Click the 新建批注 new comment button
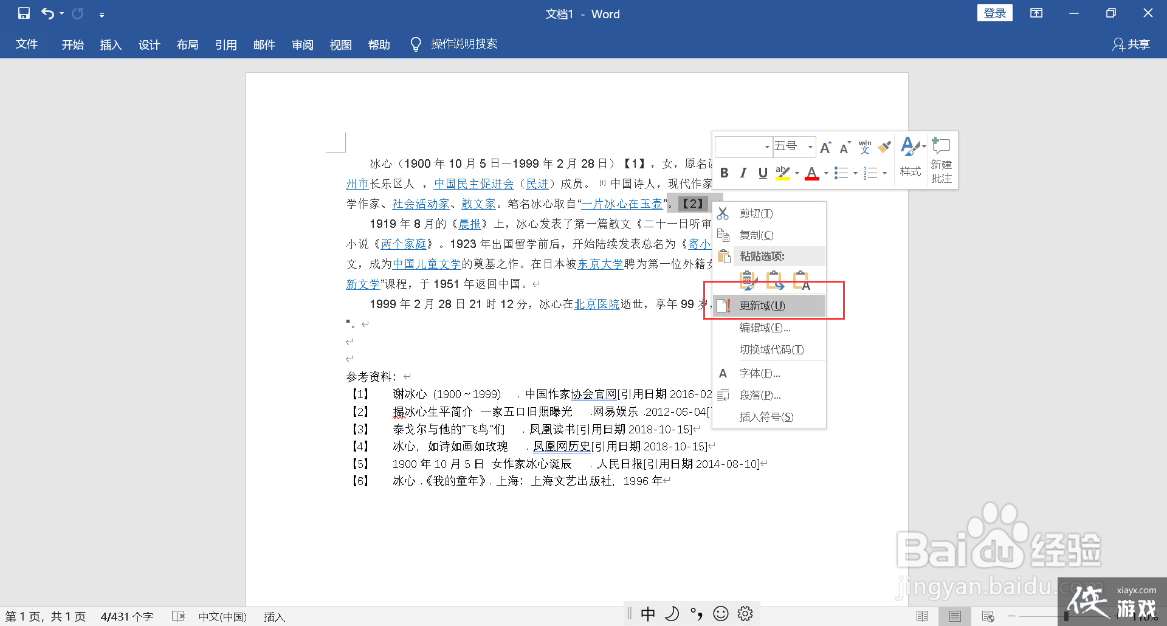The width and height of the screenshot is (1167, 626). (x=942, y=160)
